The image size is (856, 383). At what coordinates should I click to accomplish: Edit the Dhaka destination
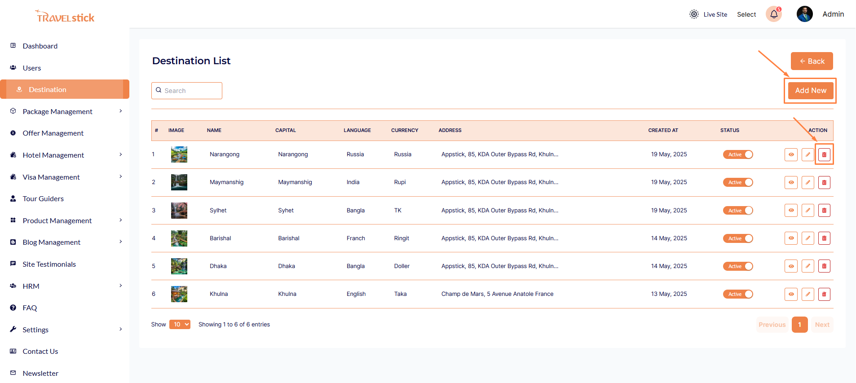807,266
